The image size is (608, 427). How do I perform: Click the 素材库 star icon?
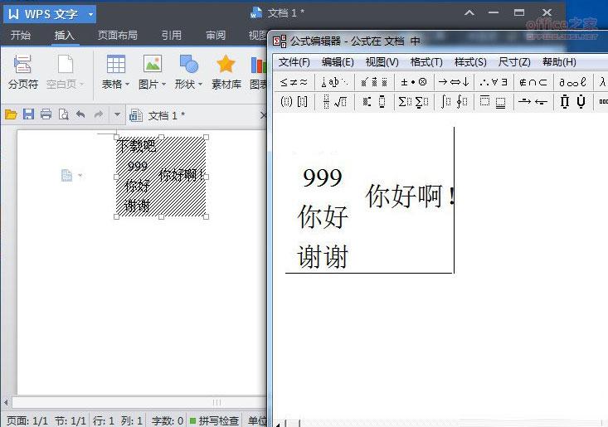226,72
